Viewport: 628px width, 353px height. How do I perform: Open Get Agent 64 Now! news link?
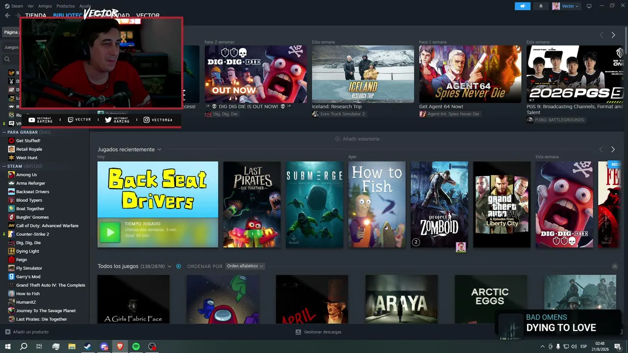[441, 106]
